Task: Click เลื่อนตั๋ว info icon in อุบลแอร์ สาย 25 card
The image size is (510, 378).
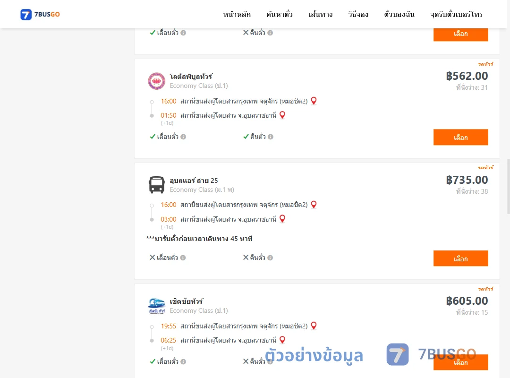Action: pos(183,258)
